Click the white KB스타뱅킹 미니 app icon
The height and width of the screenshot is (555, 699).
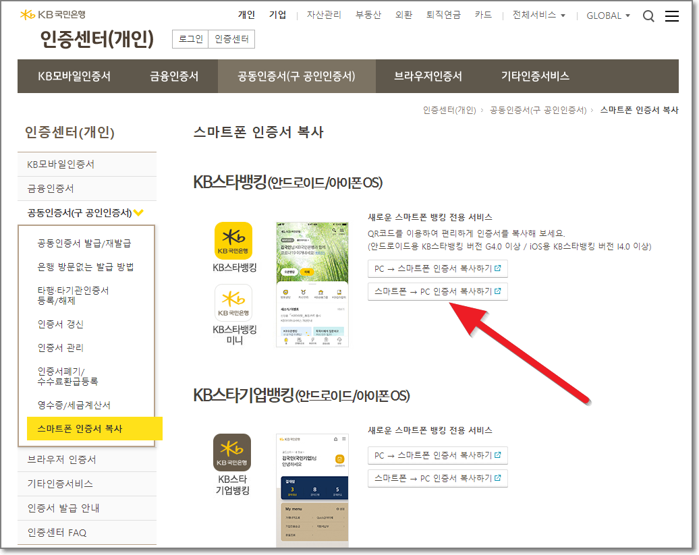point(233,302)
